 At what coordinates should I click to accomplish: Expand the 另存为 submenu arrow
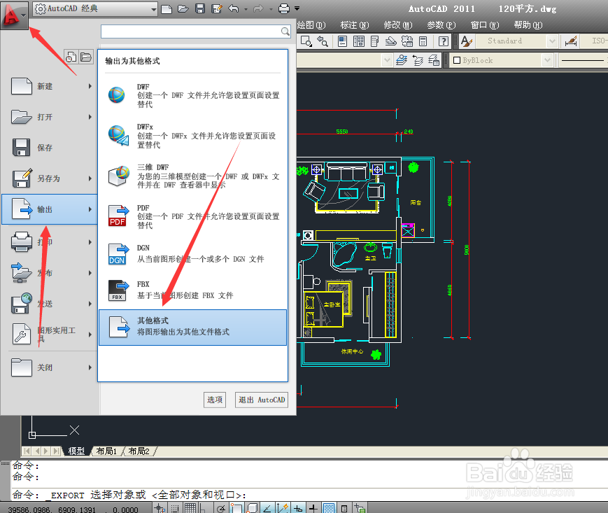(90, 178)
